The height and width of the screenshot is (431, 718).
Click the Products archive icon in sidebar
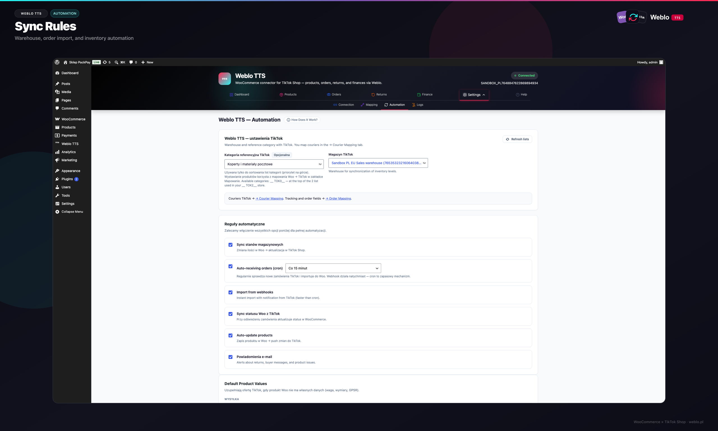[57, 127]
